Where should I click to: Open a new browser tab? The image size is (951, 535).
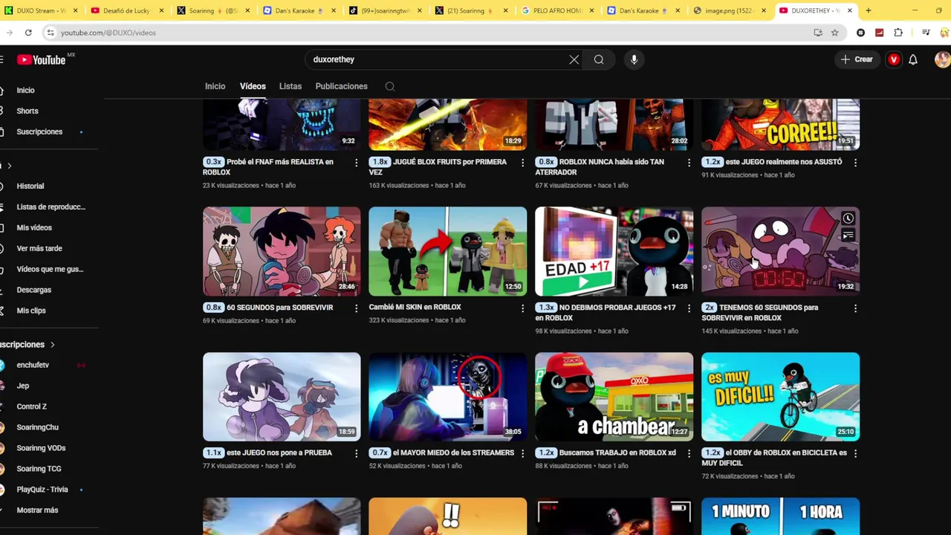coord(869,10)
